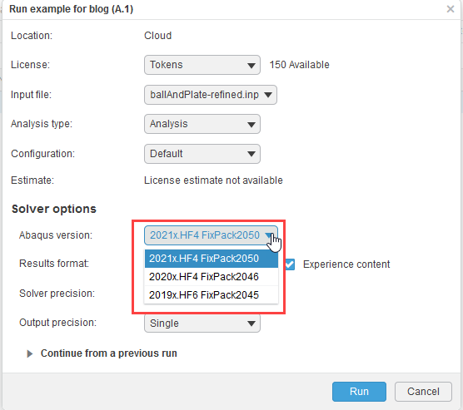Click the 'Abaqus version:' label
The width and height of the screenshot is (463, 410).
56,235
